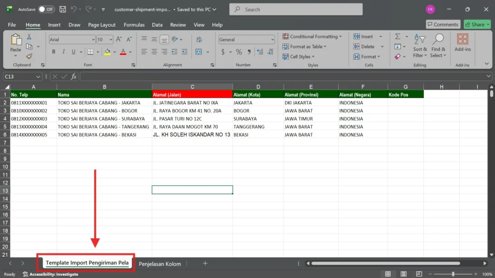Viewport: 495px width, 278px height.
Task: Decrease font size with smaller A icon
Action: pyautogui.click(x=129, y=40)
